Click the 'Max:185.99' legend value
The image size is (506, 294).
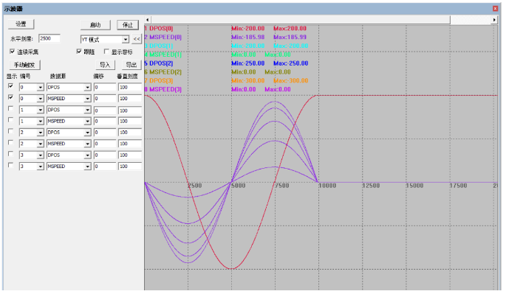[x=290, y=38]
